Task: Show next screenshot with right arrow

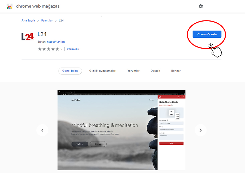Action: tap(201, 130)
